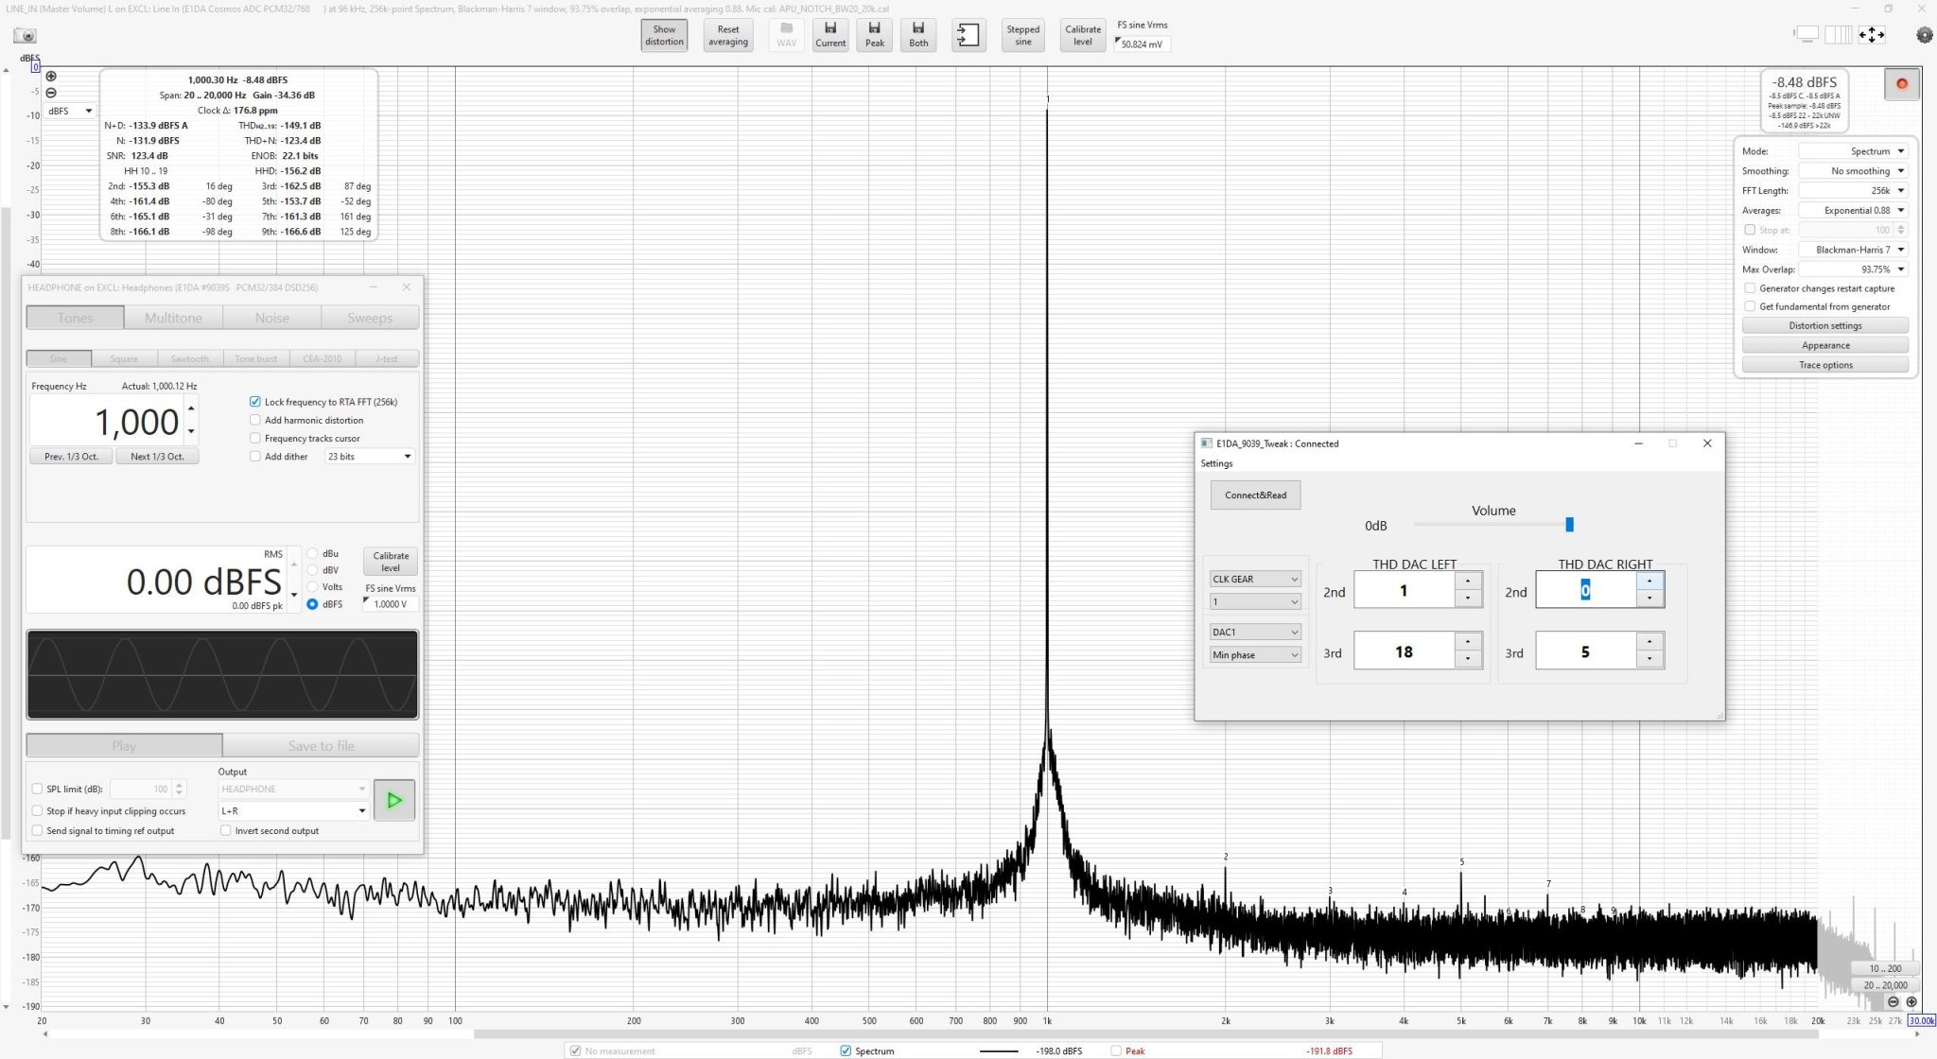Zoom in vertical axis plus icon
The height and width of the screenshot is (1059, 1937).
(51, 77)
